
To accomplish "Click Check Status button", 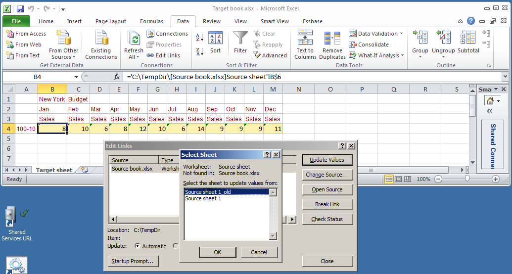I will click(x=327, y=219).
